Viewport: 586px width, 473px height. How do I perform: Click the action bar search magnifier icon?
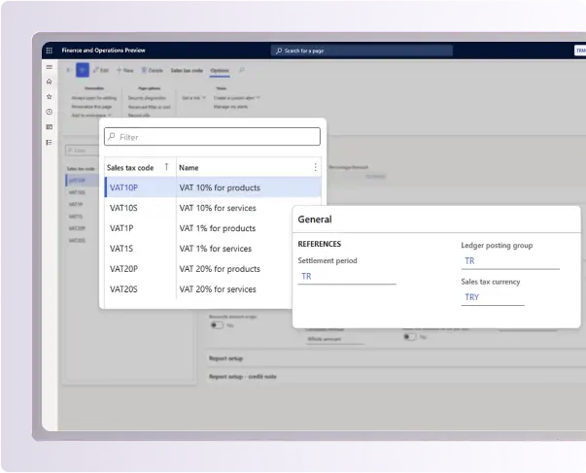(241, 70)
